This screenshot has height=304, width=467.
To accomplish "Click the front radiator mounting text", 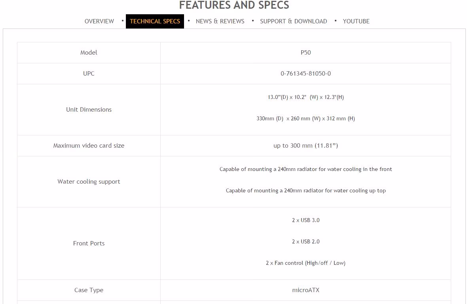I will tap(306, 169).
